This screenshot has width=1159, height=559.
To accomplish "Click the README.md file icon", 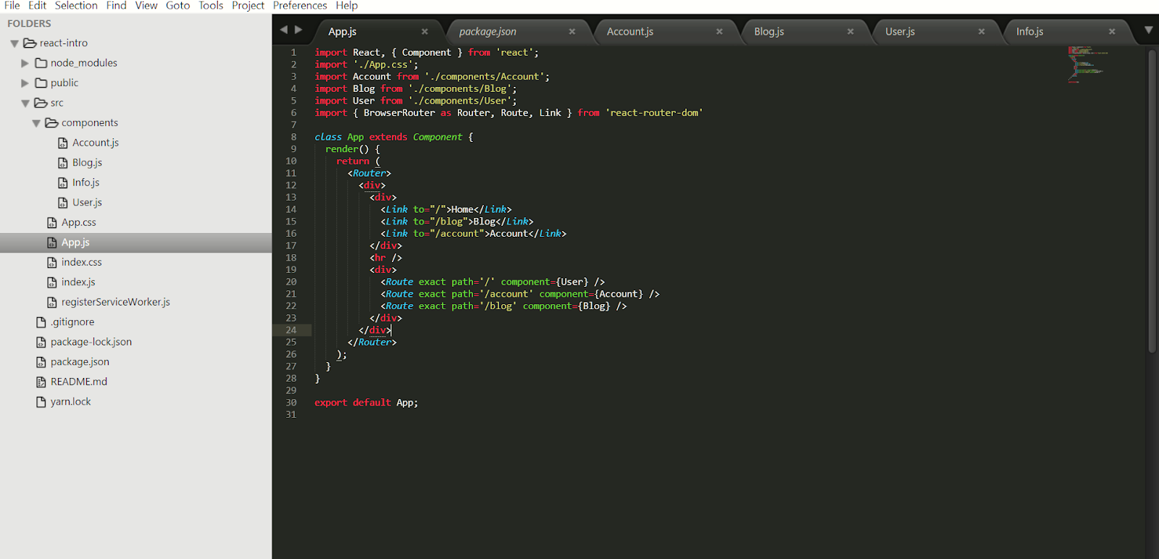I will (41, 382).
